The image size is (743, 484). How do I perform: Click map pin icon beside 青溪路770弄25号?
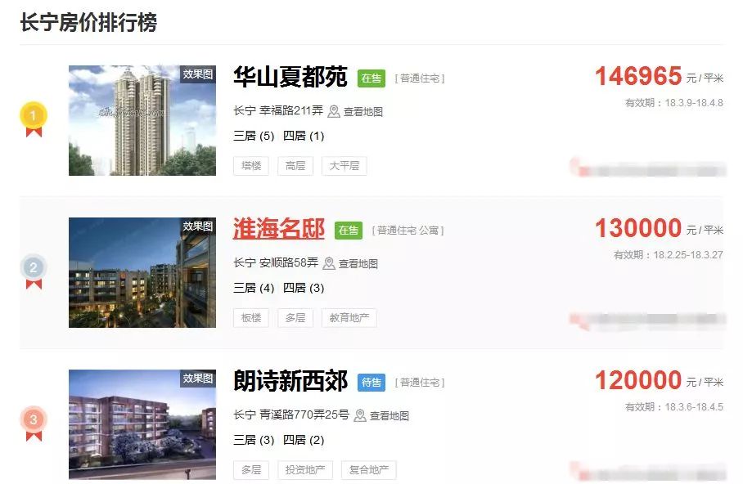[360, 415]
